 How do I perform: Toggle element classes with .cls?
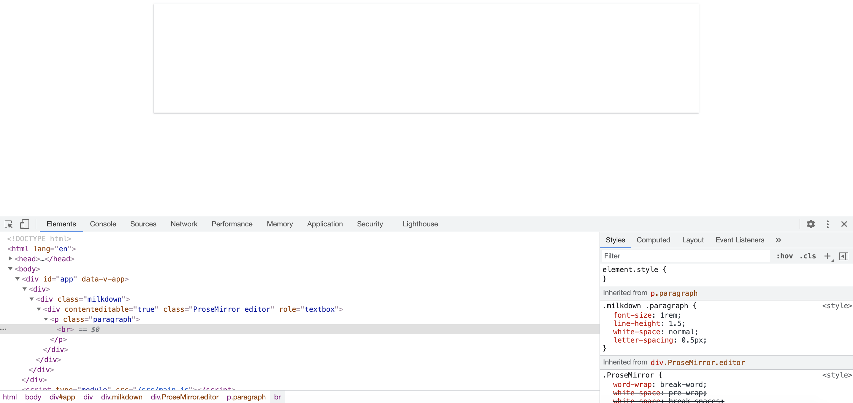808,256
